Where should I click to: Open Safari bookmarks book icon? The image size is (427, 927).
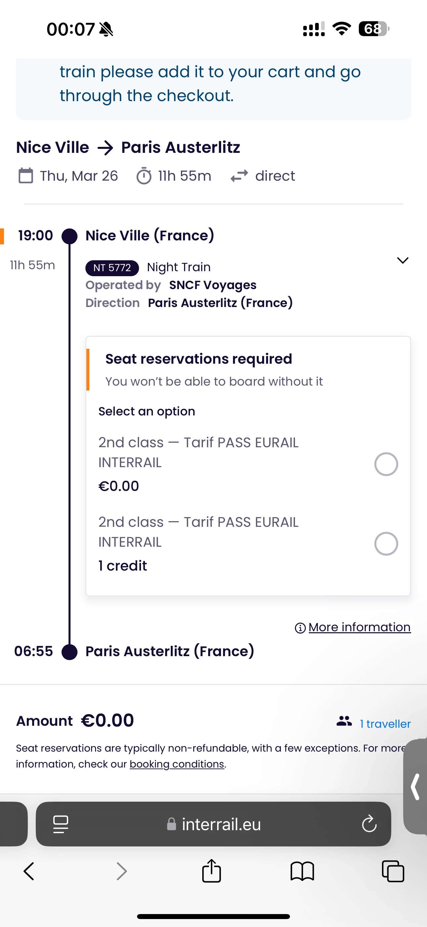[302, 871]
